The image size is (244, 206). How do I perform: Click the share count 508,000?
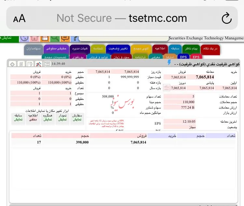tap(108, 97)
